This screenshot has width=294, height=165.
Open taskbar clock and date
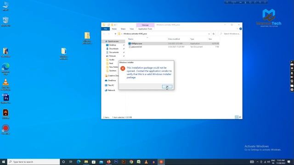tap(281, 162)
